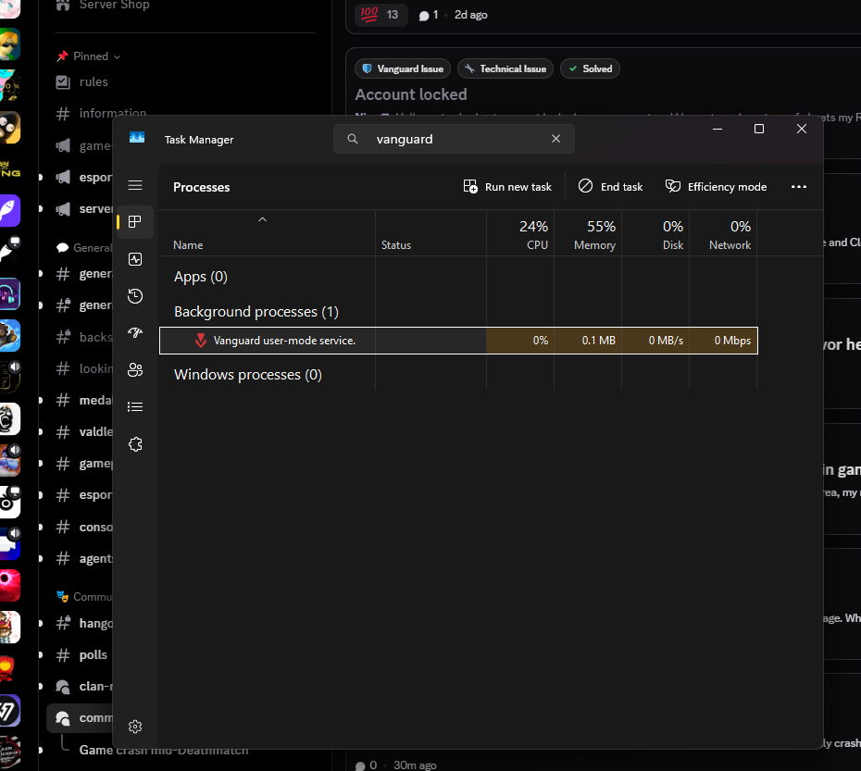Image resolution: width=861 pixels, height=771 pixels.
Task: Open the more options ellipsis menu
Action: pyautogui.click(x=798, y=187)
